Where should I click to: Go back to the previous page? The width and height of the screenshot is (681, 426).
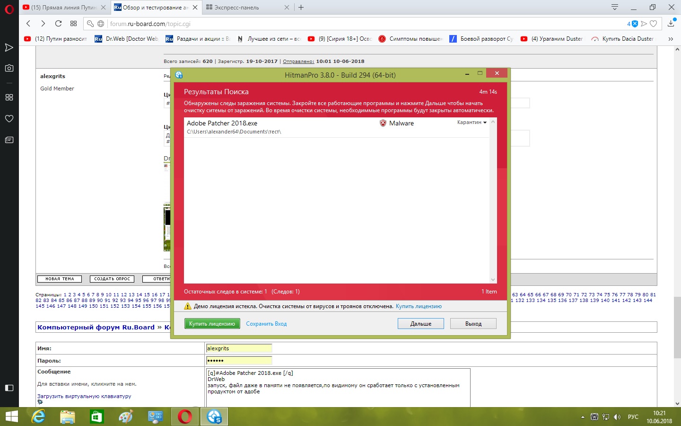tap(28, 24)
